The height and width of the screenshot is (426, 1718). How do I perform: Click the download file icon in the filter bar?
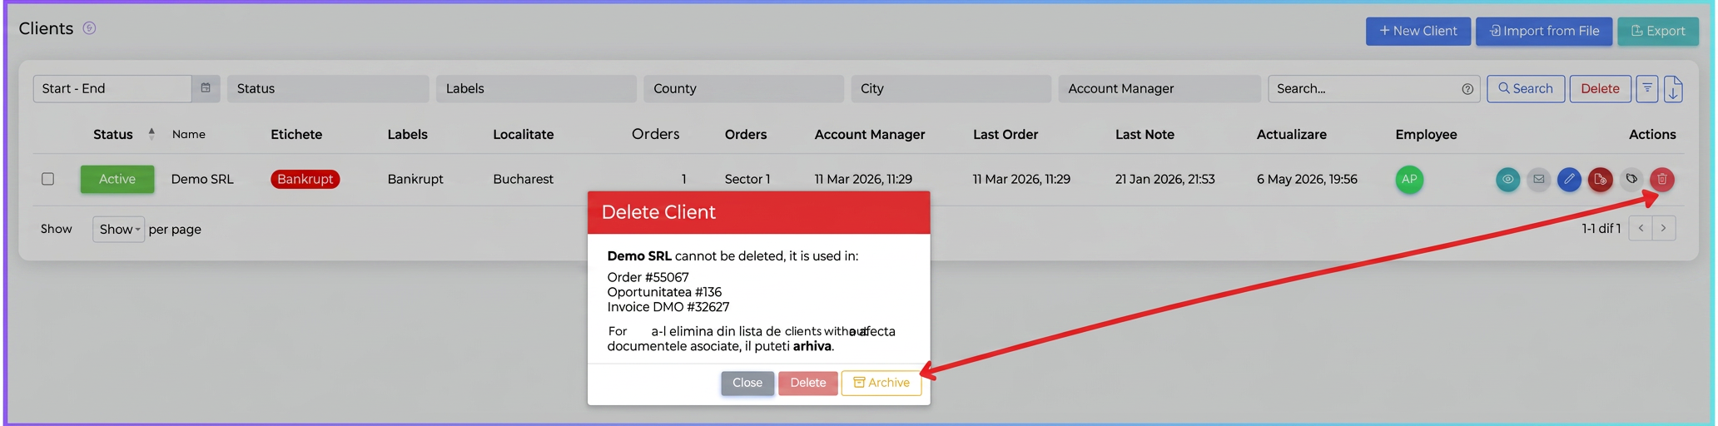pyautogui.click(x=1673, y=88)
